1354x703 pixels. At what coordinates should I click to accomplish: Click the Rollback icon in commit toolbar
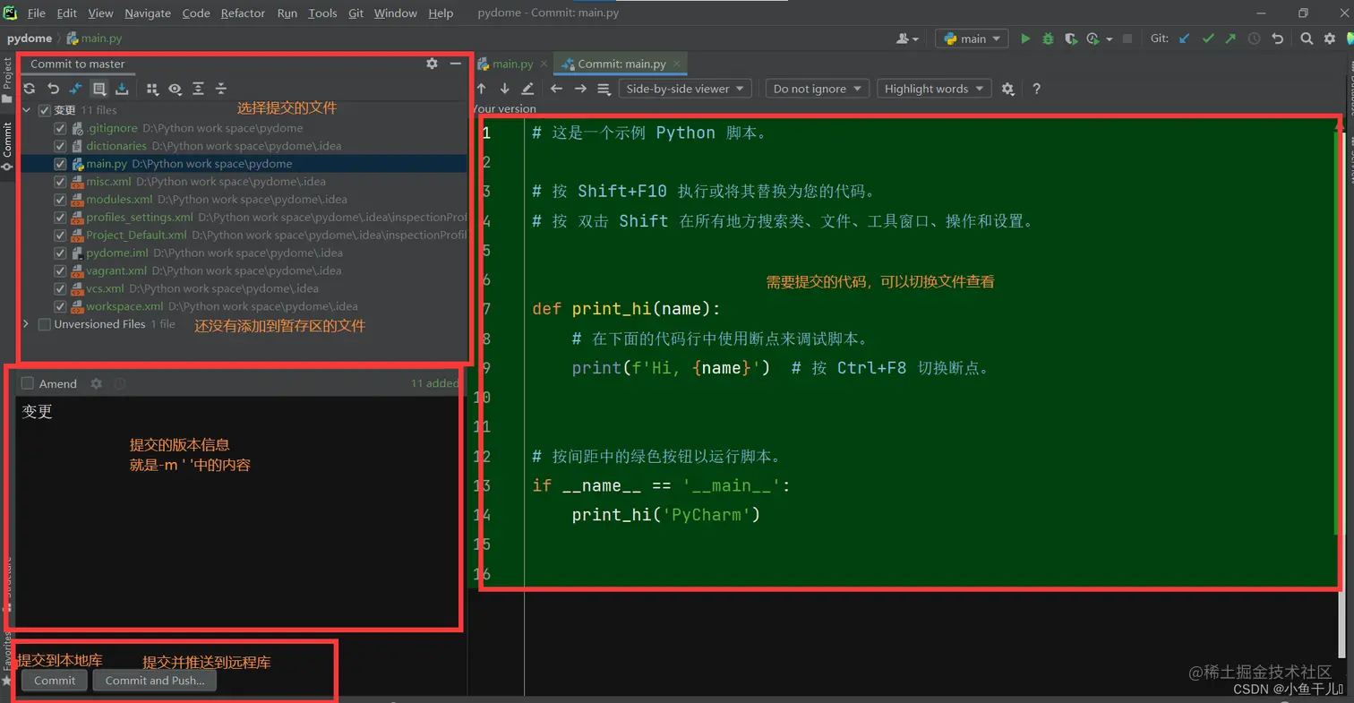[53, 89]
